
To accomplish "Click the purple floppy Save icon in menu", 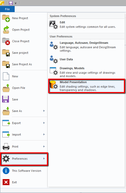I will pos(6,99).
